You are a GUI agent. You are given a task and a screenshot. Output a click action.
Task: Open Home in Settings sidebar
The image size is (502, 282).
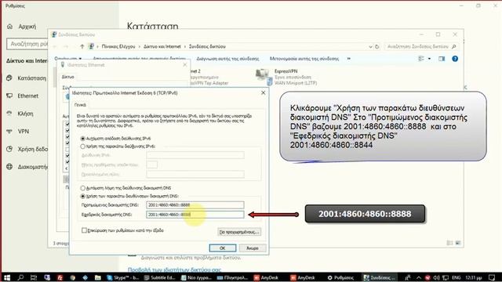[22, 27]
